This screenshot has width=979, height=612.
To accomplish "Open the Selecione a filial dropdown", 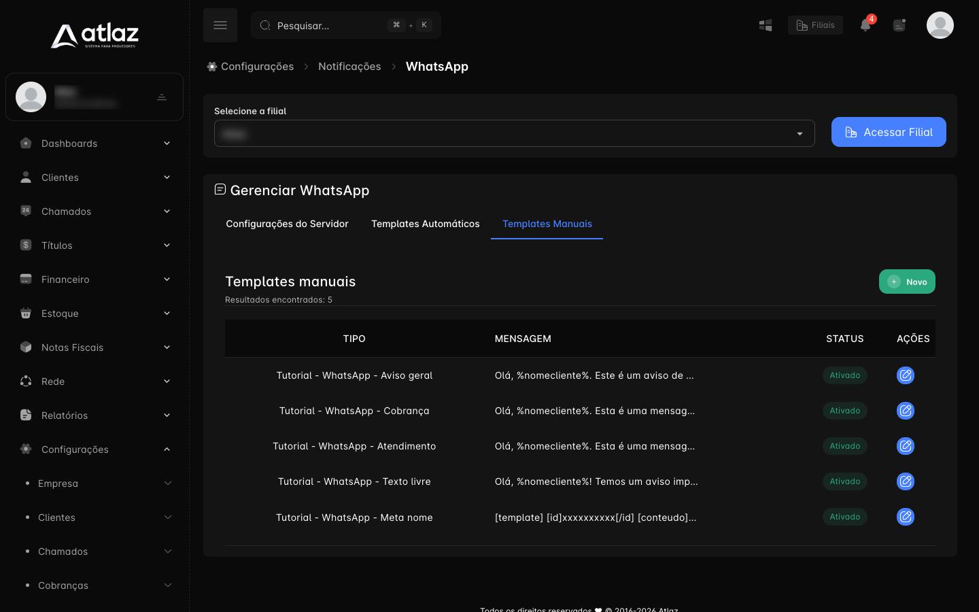I will pos(514,133).
